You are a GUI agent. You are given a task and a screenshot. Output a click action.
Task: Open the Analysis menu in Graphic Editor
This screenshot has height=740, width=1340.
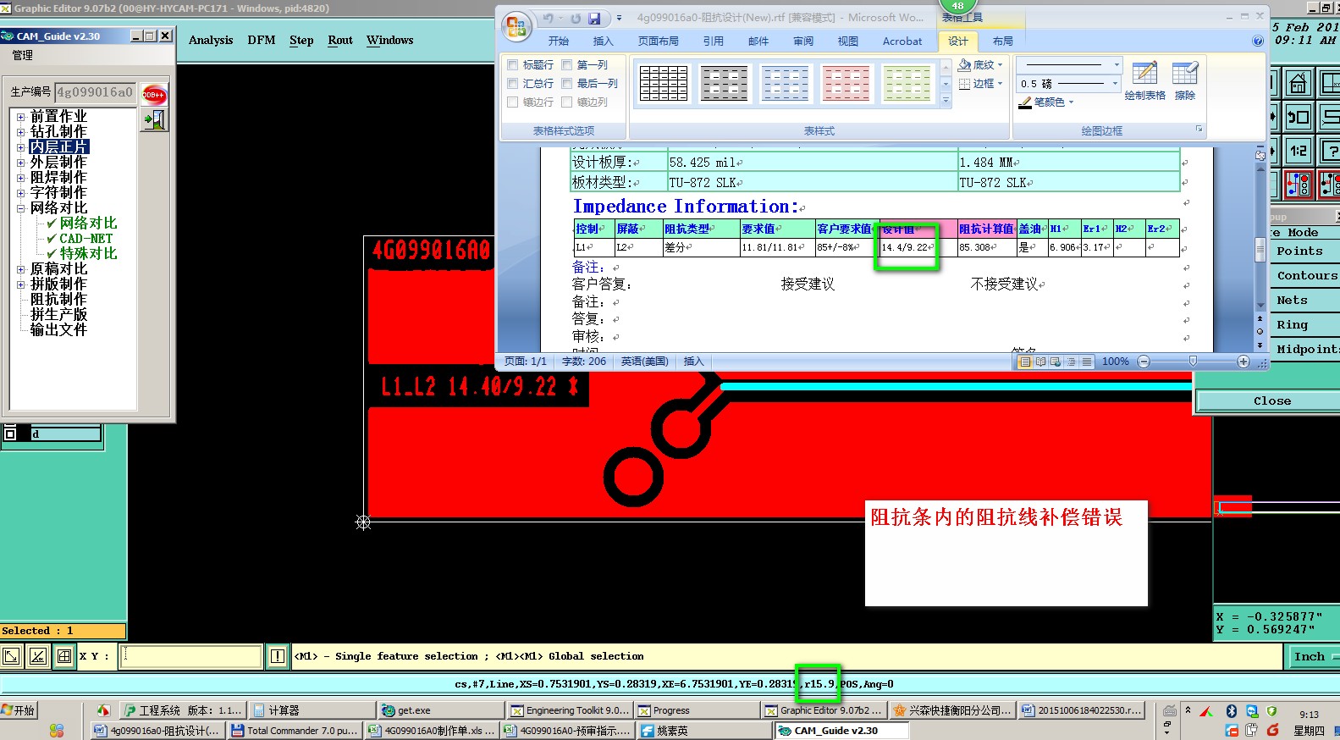point(211,40)
